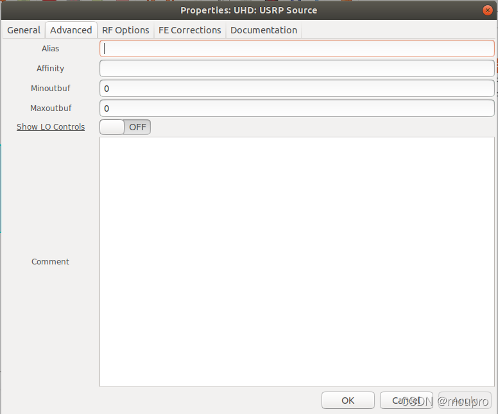Screen dimensions: 498x414
Task: Click into the Affinity field
Action: coord(297,68)
